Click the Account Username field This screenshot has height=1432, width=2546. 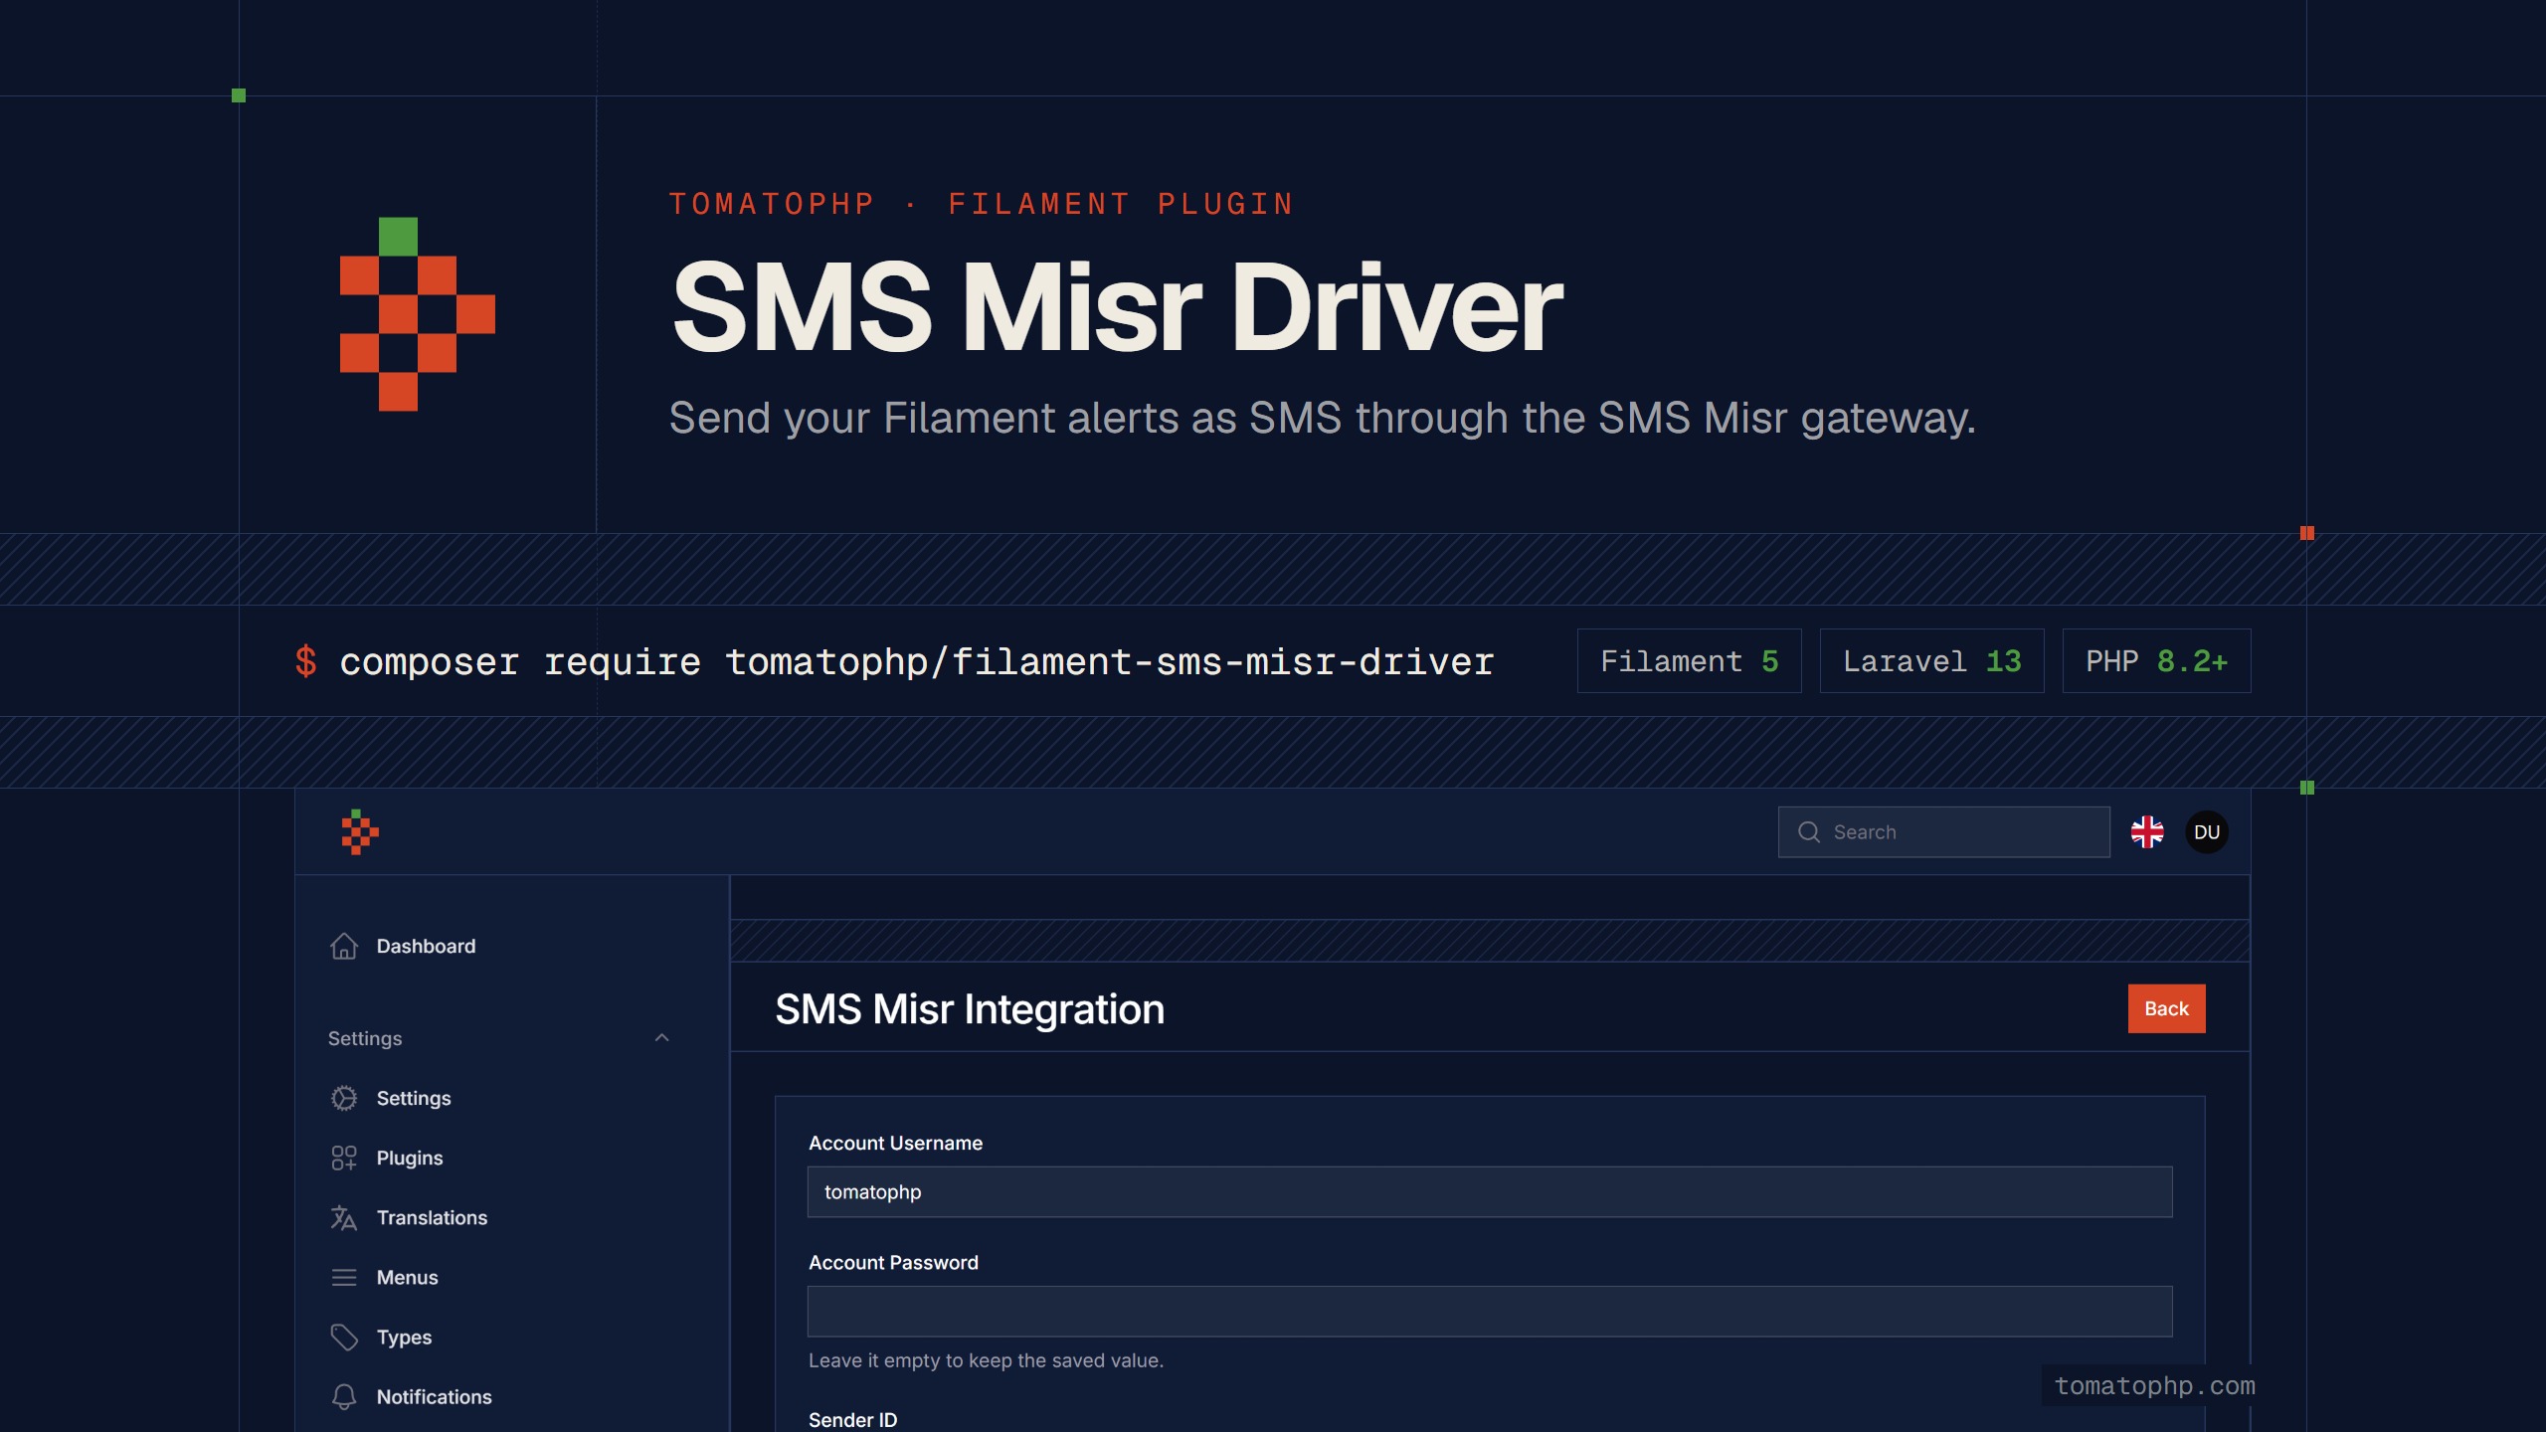click(x=1490, y=1191)
